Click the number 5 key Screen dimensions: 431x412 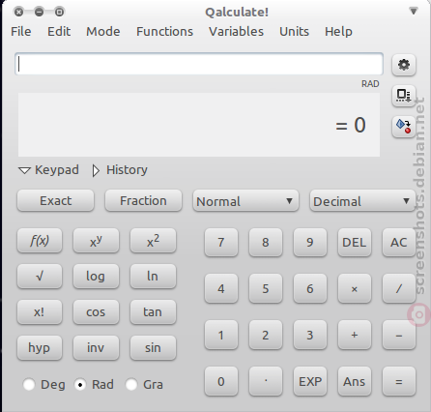pos(266,289)
